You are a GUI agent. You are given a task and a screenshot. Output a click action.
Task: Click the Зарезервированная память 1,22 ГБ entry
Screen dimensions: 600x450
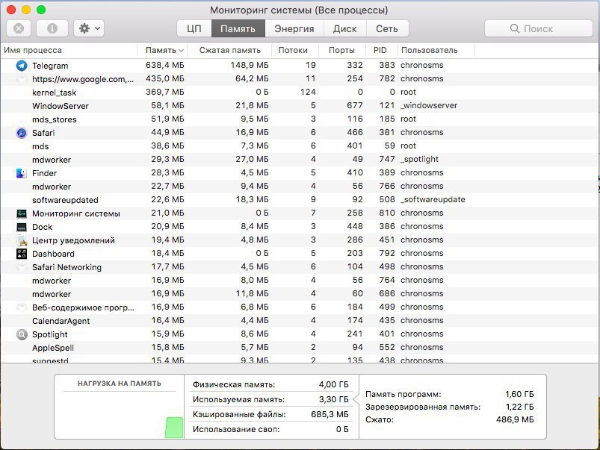(449, 407)
